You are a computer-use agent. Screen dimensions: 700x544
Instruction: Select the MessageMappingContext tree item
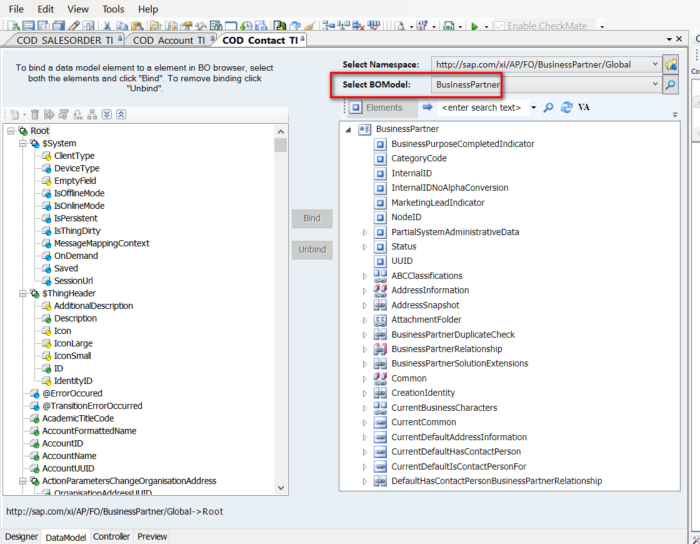point(102,243)
